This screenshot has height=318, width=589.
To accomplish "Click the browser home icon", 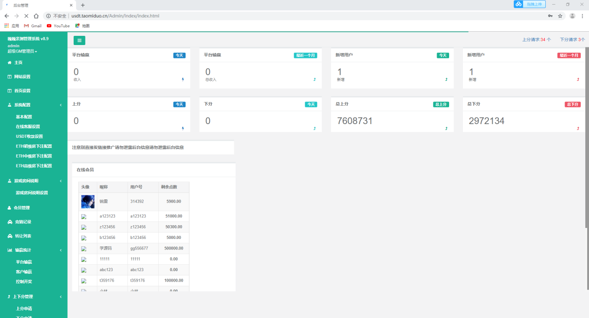I will click(x=36, y=16).
